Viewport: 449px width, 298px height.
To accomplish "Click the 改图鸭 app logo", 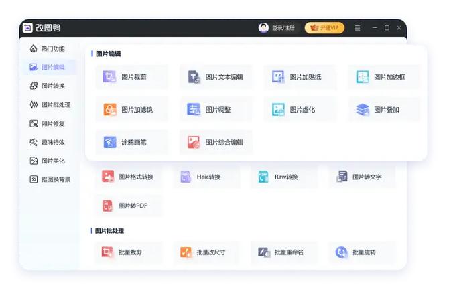I will click(x=27, y=27).
